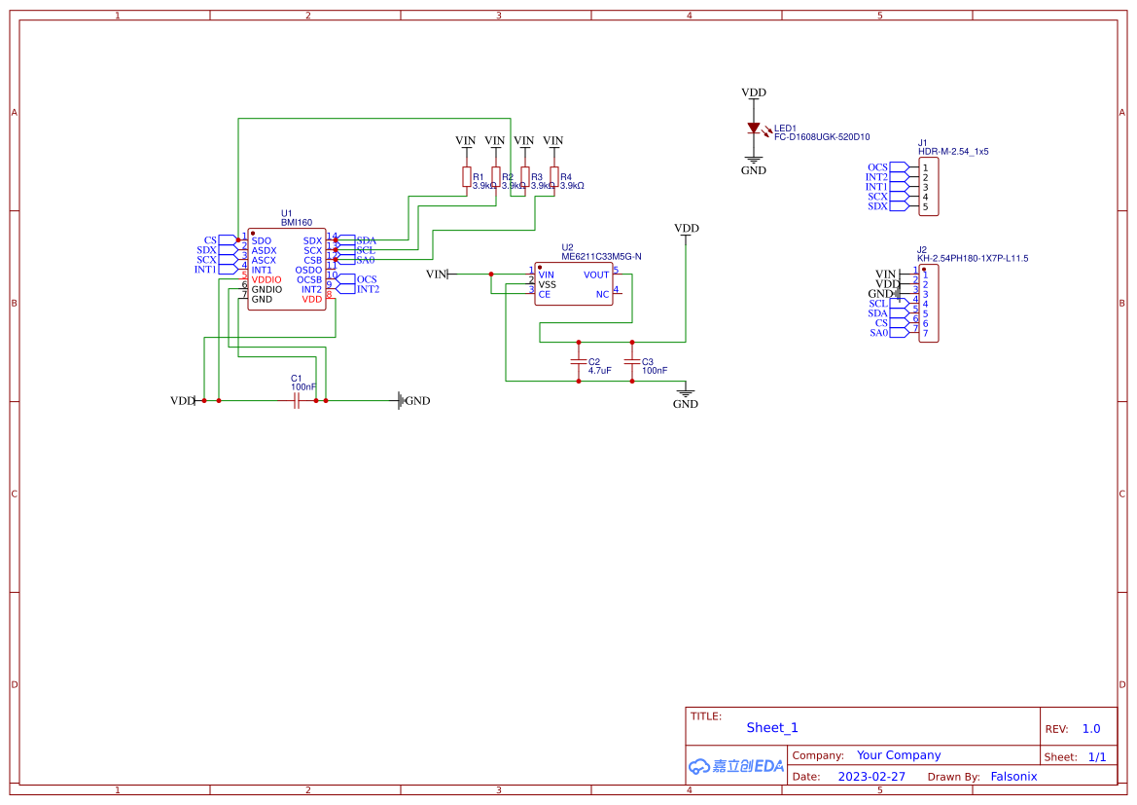Click the OCS net port at J1 pin 1
The width and height of the screenshot is (1137, 805).
click(888, 167)
